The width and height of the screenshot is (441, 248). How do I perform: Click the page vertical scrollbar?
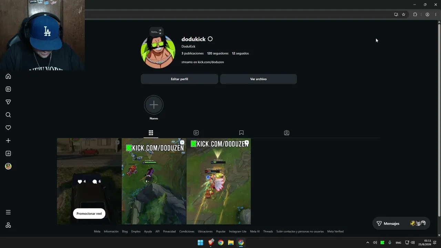tap(439, 121)
